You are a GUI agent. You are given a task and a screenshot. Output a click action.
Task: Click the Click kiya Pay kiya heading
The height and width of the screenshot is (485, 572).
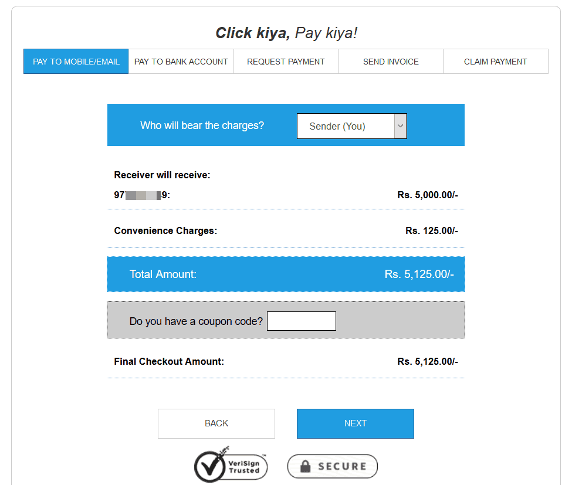287,33
